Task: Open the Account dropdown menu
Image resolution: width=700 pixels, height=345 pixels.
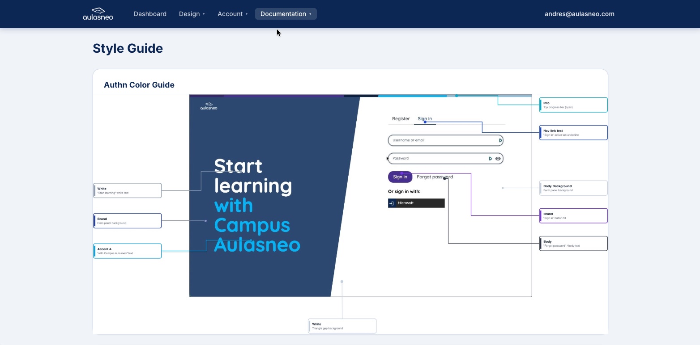Action: tap(232, 14)
